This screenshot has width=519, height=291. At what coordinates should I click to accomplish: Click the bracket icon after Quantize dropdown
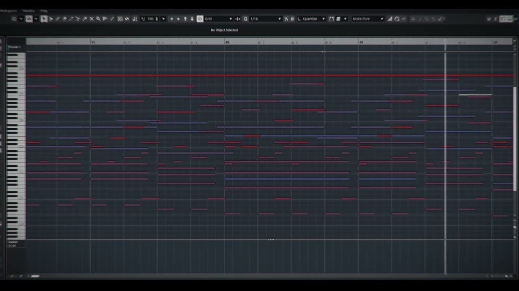point(331,19)
